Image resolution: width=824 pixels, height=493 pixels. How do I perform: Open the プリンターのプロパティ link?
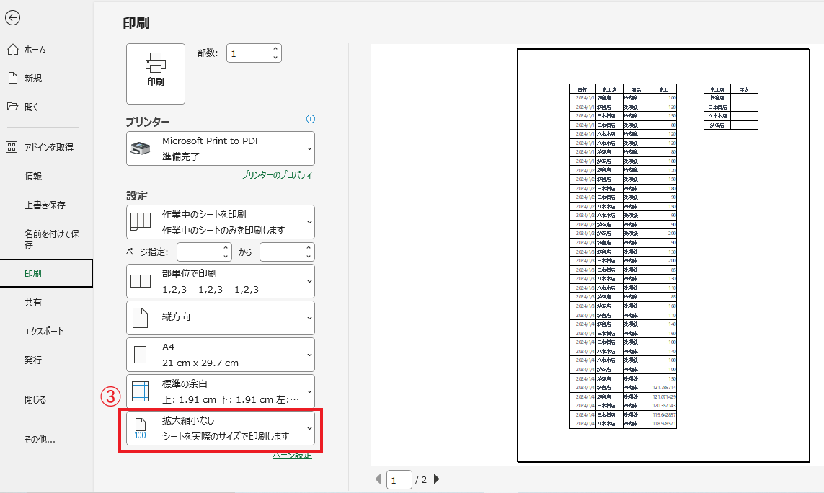point(277,175)
